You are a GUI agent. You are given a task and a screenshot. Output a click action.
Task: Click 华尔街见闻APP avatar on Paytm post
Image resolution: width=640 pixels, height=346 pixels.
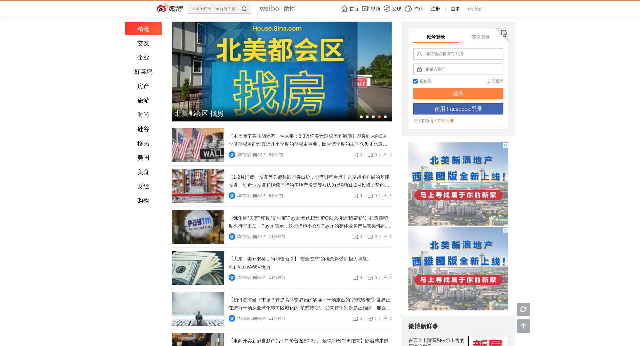(232, 237)
